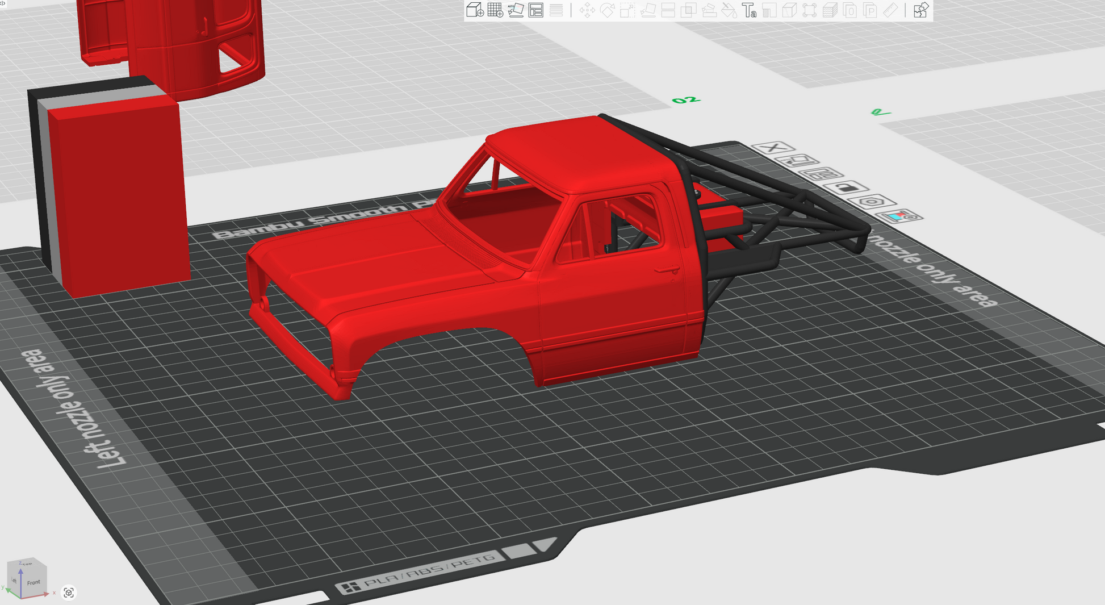Image resolution: width=1105 pixels, height=605 pixels.
Task: Open plate settings hexagon icon
Action: coord(872,202)
